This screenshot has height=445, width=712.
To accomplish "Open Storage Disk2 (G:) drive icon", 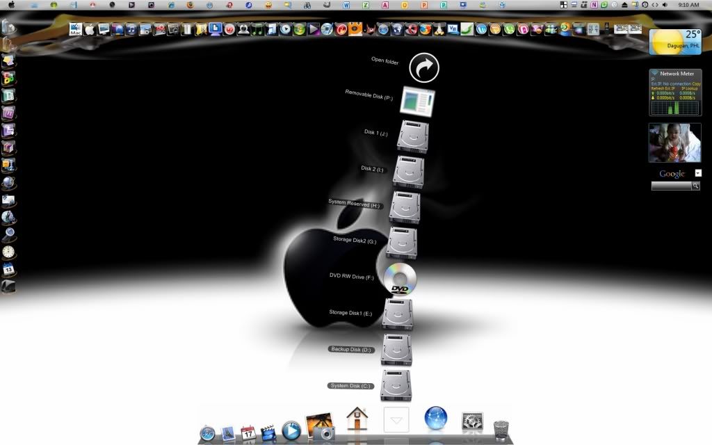I will (402, 243).
